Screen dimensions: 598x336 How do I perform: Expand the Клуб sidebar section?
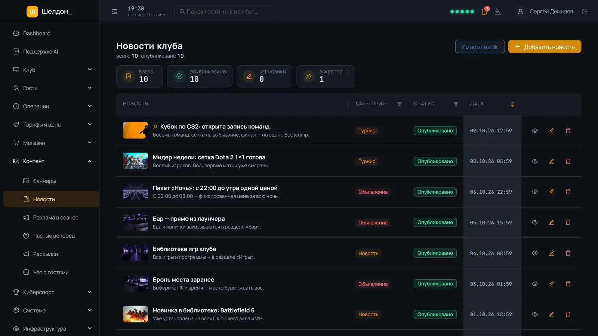[x=51, y=70]
